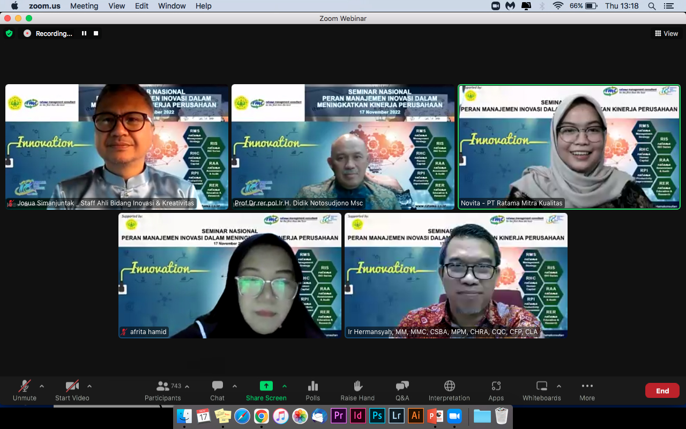Open the Apple menu
The image size is (686, 429).
coord(14,6)
